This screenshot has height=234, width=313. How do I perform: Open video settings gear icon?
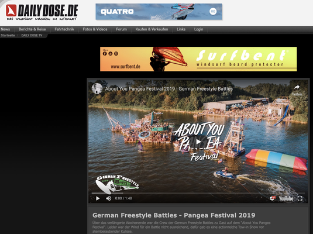tap(273, 198)
